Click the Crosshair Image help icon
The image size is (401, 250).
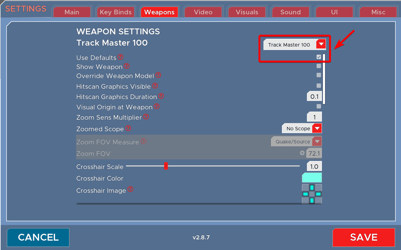tap(130, 189)
